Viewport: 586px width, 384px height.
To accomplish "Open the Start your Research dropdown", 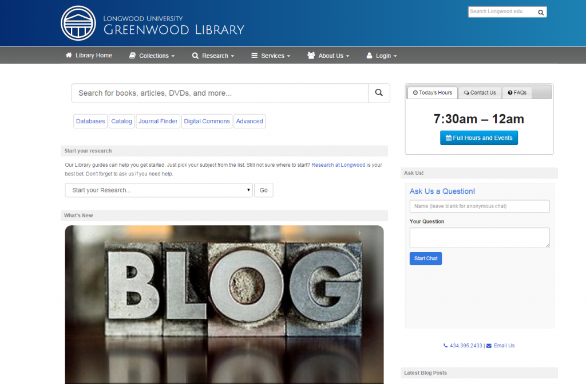I will (x=159, y=190).
